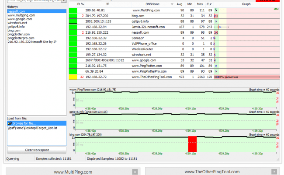284x175 pixels.
Task: Click the Querying status bar entry
Action: click(13, 159)
